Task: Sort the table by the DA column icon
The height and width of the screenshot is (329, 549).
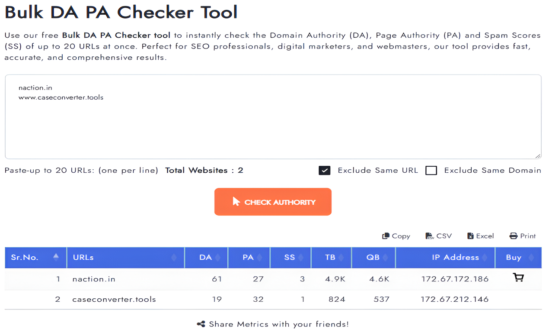Action: tap(217, 257)
